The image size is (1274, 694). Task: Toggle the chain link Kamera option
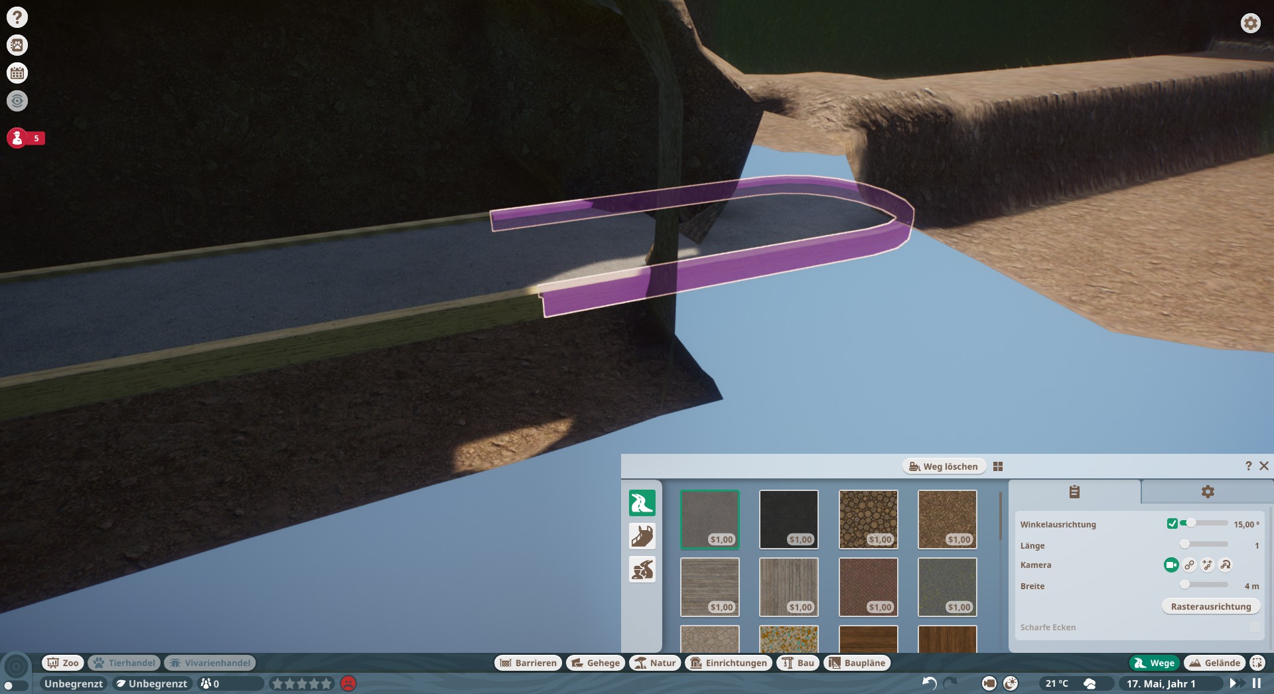point(1190,565)
